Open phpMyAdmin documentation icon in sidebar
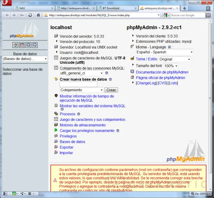Viewport: 214px width, 198px height. (28, 45)
